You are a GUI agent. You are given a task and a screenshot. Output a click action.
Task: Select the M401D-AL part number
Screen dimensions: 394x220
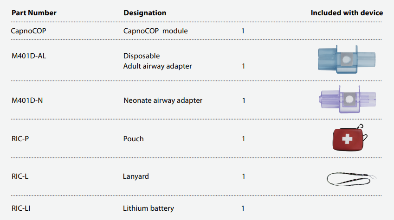[30, 56]
